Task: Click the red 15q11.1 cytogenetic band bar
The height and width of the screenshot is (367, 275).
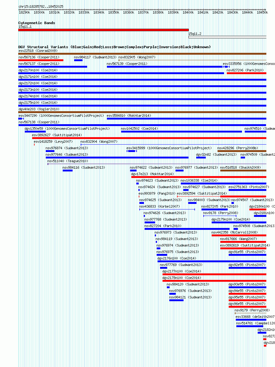Action: click(x=104, y=30)
